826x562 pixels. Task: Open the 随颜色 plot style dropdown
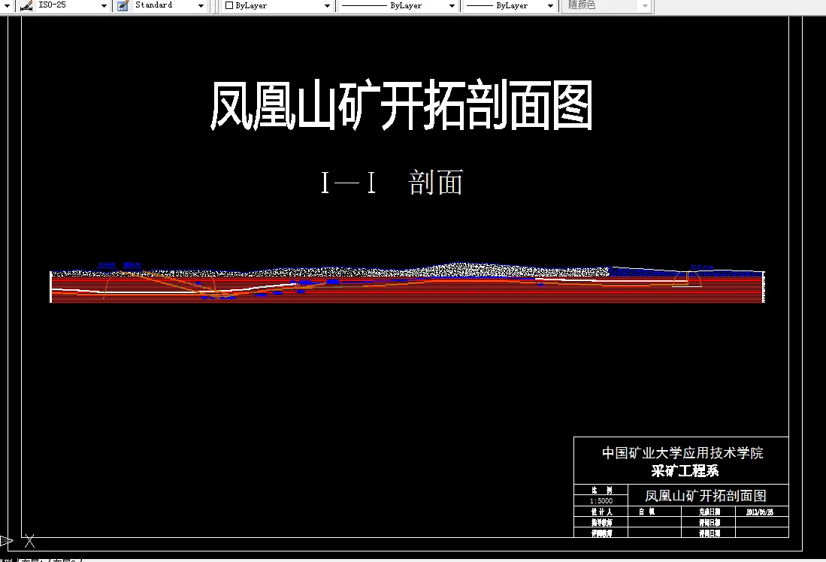645,6
